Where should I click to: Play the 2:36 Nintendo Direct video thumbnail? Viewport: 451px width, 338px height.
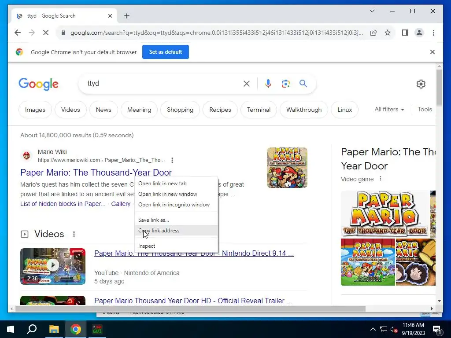(53, 266)
